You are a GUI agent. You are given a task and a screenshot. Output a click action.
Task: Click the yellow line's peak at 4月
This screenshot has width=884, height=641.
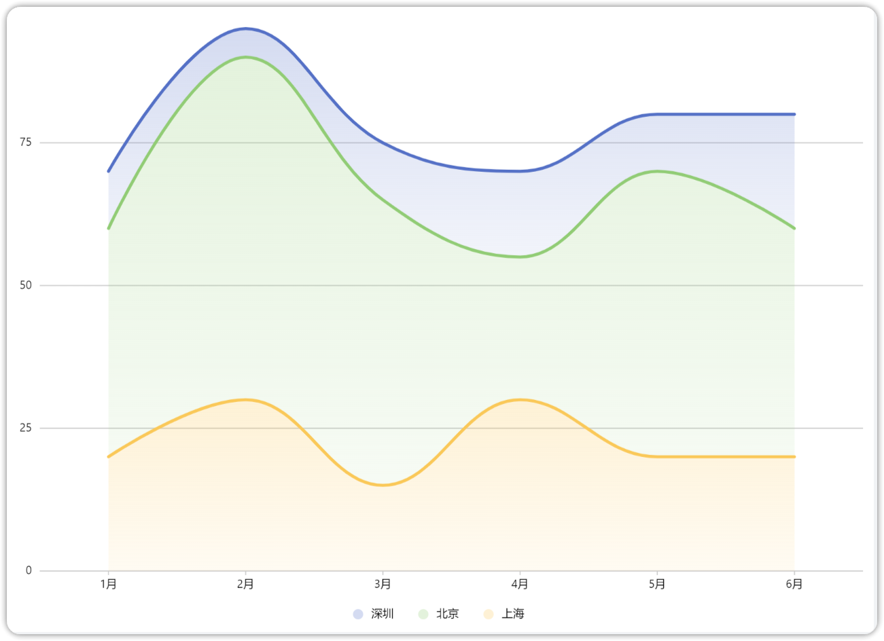point(520,399)
